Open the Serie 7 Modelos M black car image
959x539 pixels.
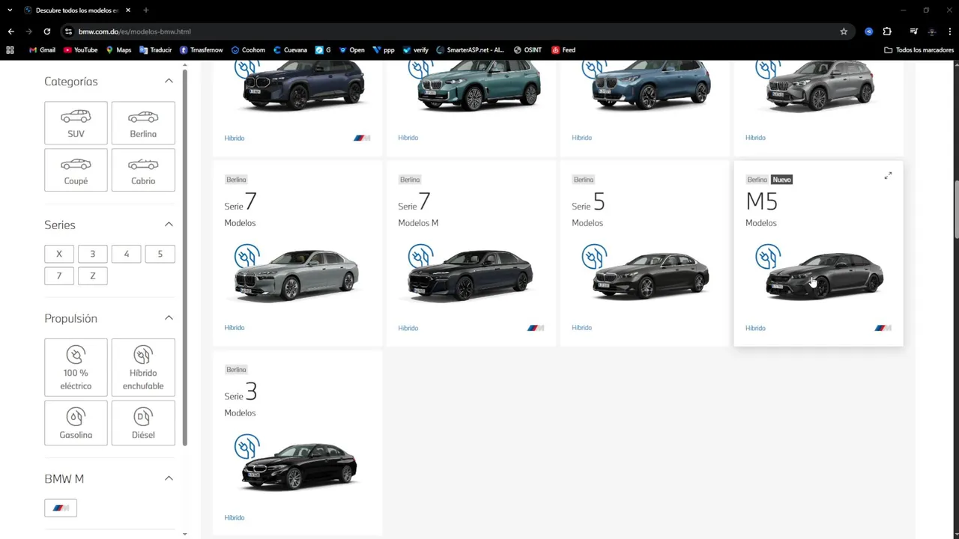[471, 275]
